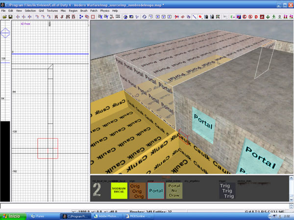
Task: Switch to C:/Program Fi... taskbar window
Action: pos(75,217)
